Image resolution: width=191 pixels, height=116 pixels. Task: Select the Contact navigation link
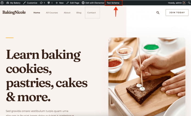(91, 13)
